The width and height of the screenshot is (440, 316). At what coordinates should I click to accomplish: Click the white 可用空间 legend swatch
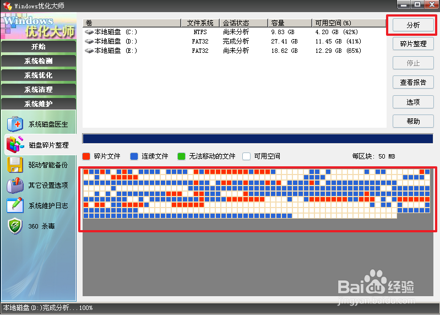coord(246,156)
